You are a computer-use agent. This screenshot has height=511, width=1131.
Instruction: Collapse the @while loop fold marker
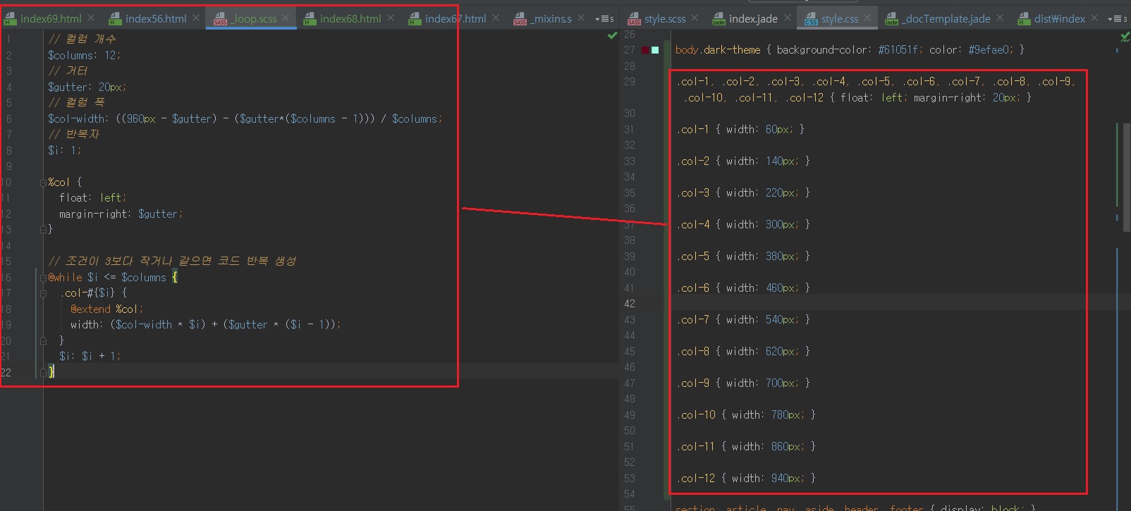(x=43, y=278)
